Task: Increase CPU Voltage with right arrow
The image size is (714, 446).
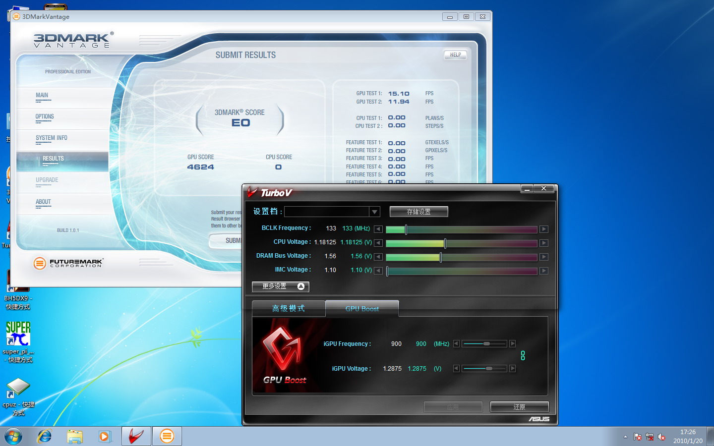Action: point(544,243)
